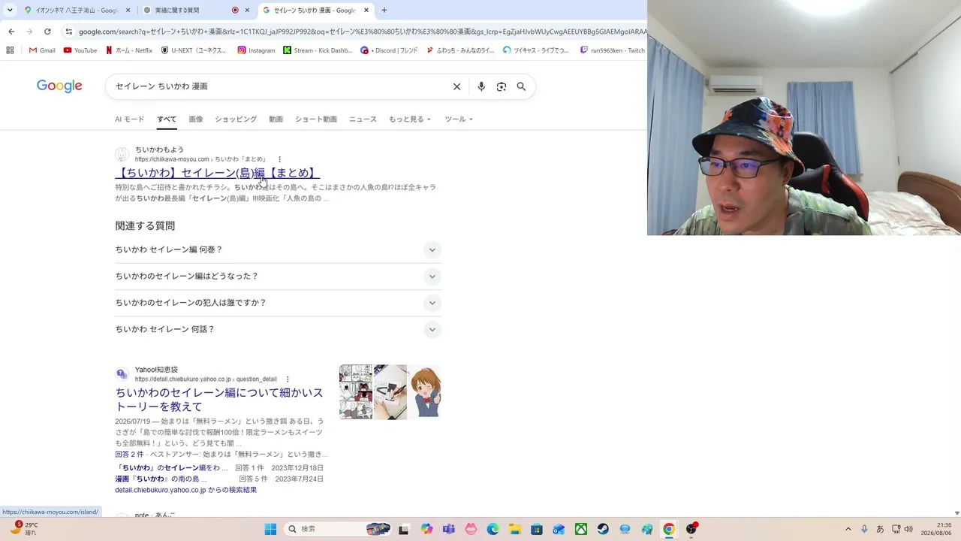The width and height of the screenshot is (961, 541).
Task: Open OBS Studio from the taskbar
Action: (x=691, y=529)
